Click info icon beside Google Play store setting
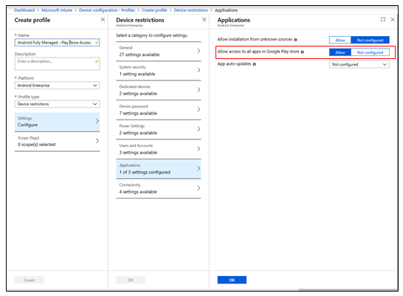 [303, 52]
